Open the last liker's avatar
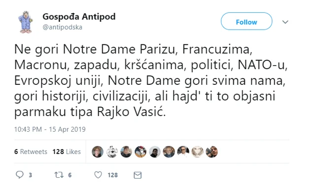 [x=211, y=152]
